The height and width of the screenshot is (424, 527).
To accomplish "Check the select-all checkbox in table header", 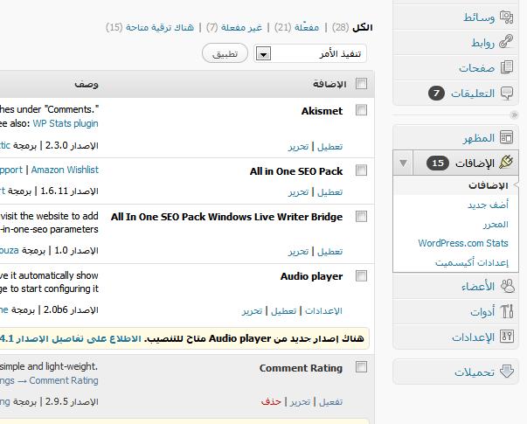I will pos(361,84).
